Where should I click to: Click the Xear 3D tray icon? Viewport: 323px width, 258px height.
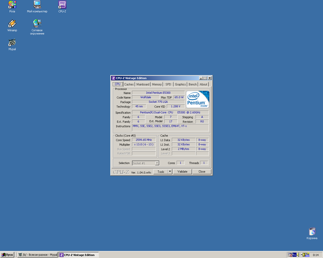coord(307,255)
